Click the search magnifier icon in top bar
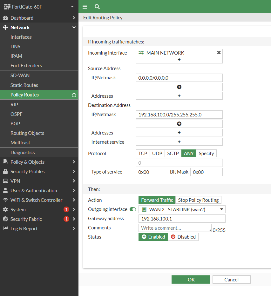The height and width of the screenshot is (296, 271). pos(97,7)
